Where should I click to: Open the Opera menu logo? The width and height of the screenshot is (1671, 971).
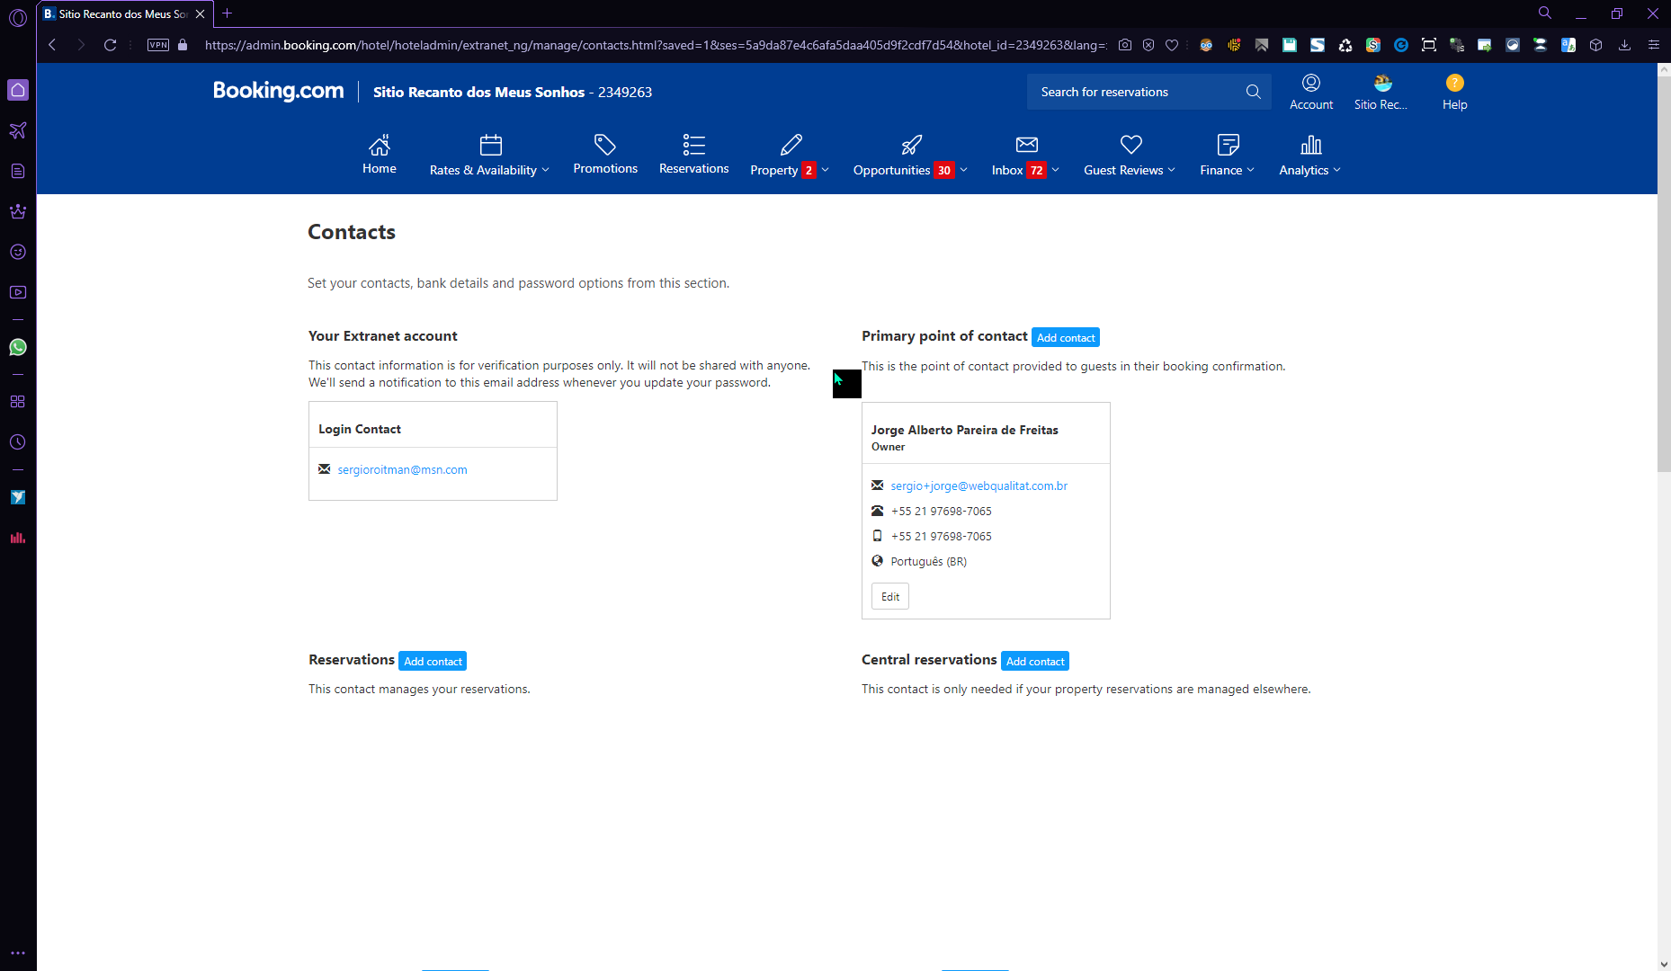[18, 17]
